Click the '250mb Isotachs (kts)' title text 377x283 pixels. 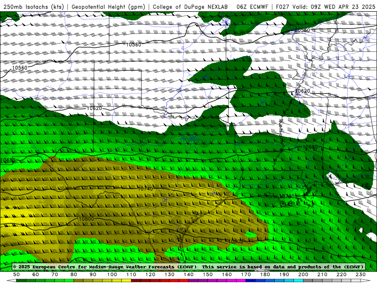coord(34,7)
